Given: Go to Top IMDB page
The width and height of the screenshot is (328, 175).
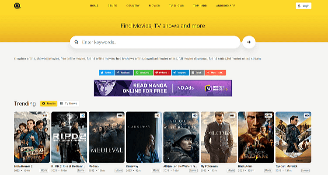Looking at the screenshot, I should [200, 6].
